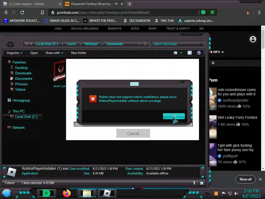This screenshot has height=199, width=265.
Task: Click the Explorer alien back button
Action: point(10,44)
